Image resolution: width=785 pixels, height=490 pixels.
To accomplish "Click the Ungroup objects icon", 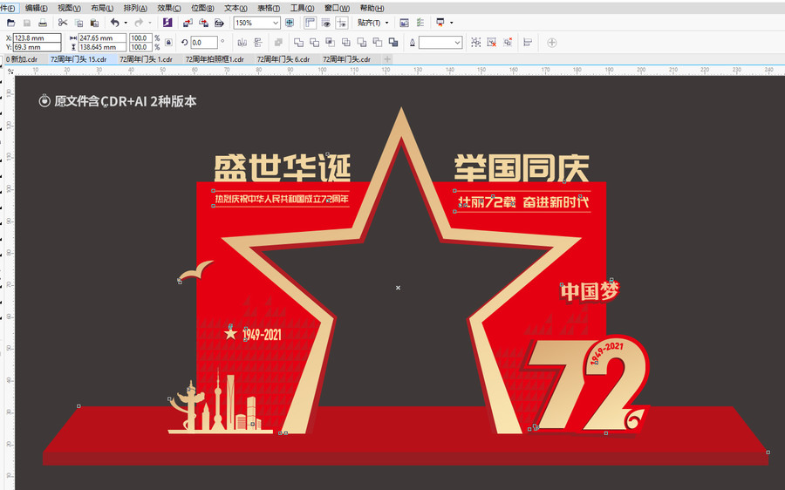I will (x=492, y=43).
